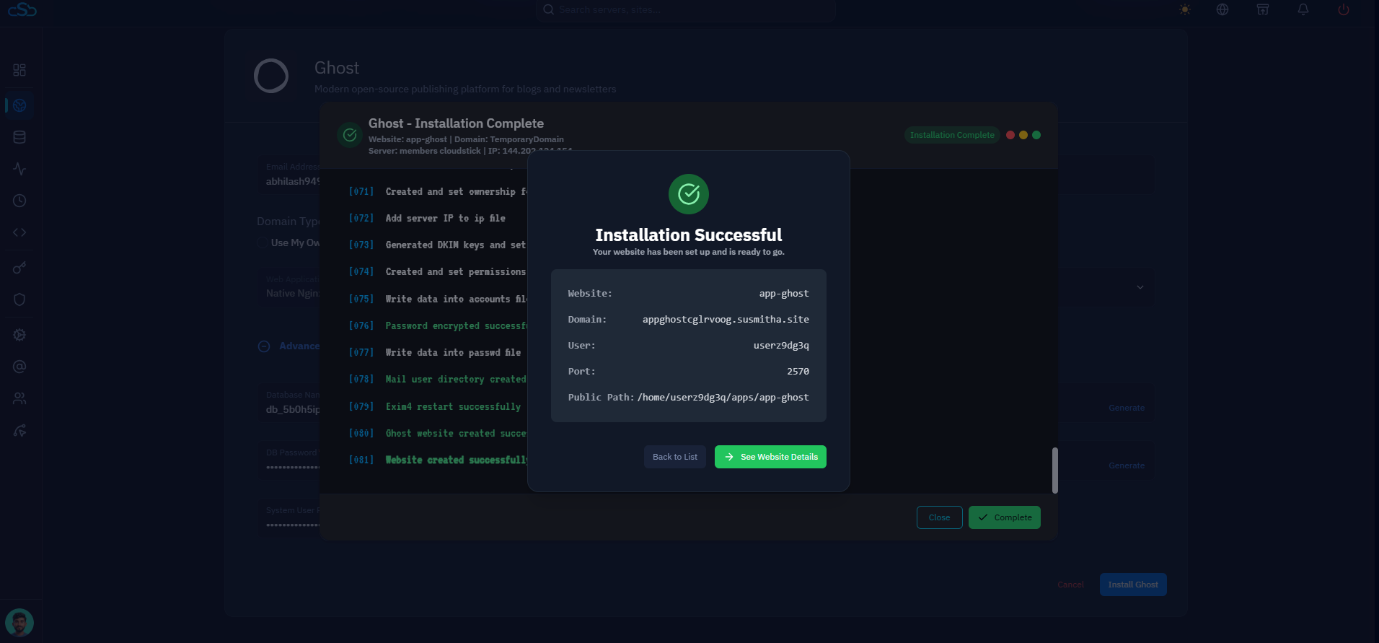Click Back to List button
1379x643 pixels.
pyautogui.click(x=675, y=457)
